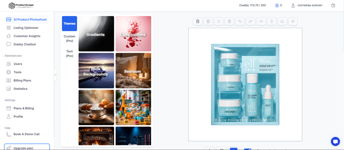Choose the Gym theme
The height and width of the screenshot is (150, 344).
tap(133, 136)
